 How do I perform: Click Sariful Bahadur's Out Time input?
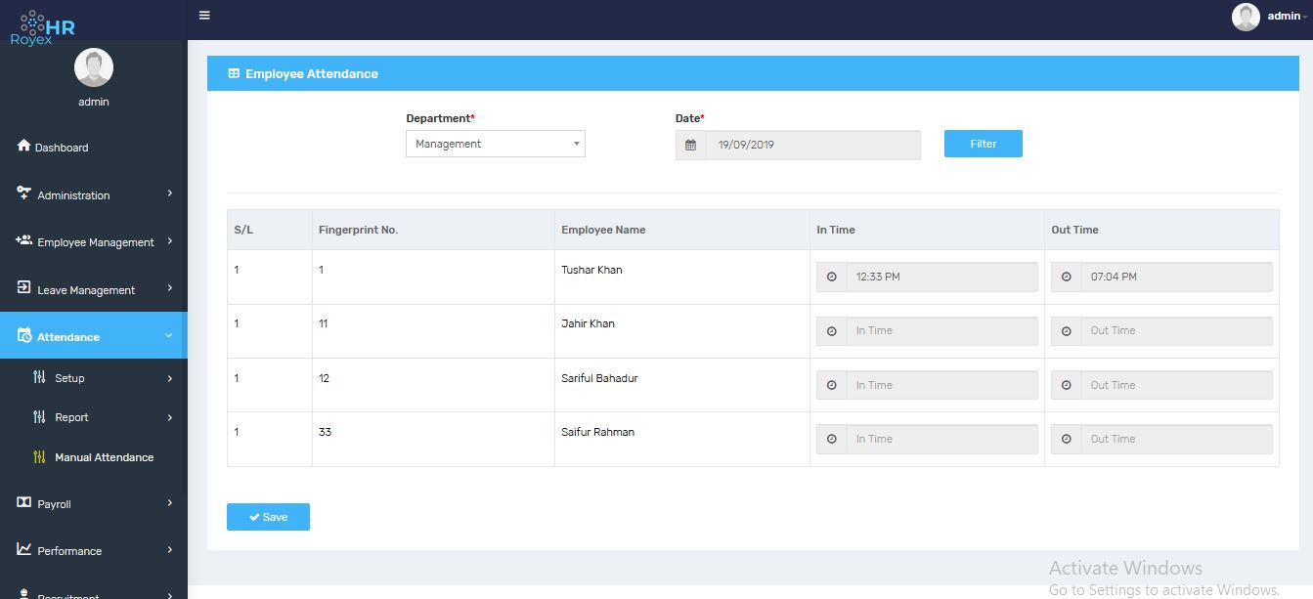1176,385
